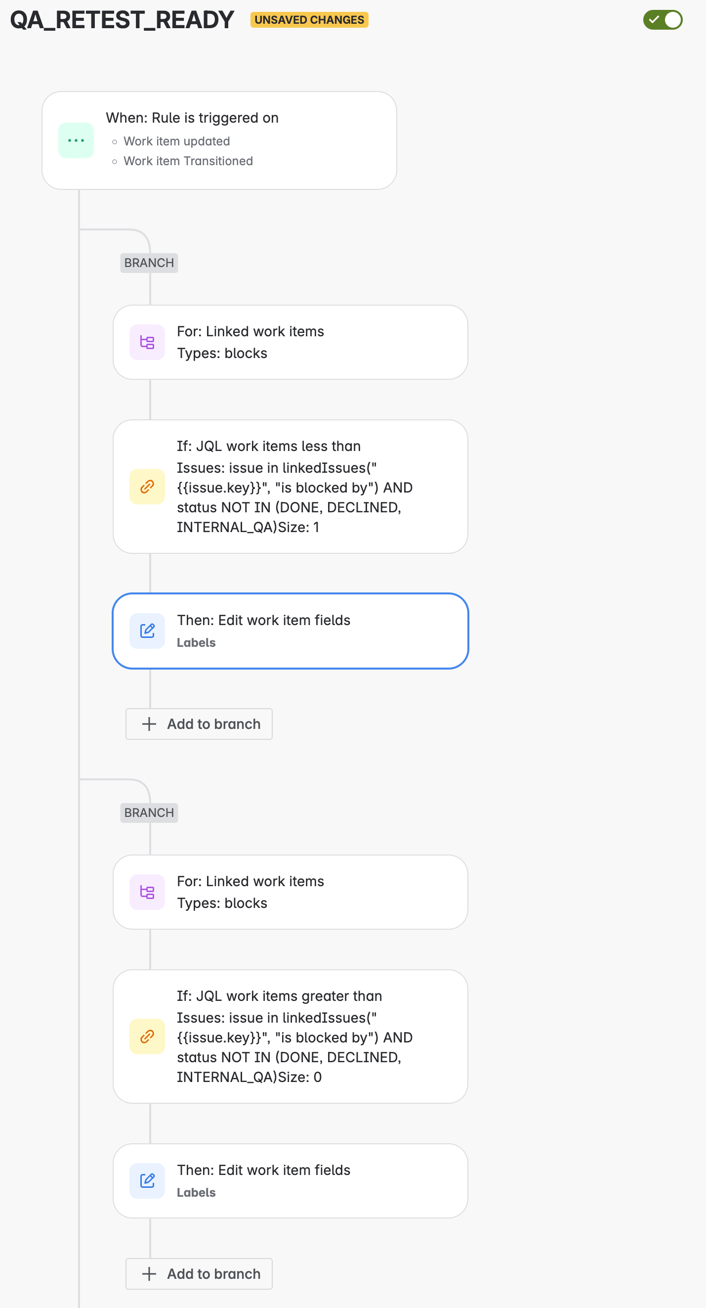Select the second 'For: Linked work items' component
Screen dimensions: 706x1308
pos(290,892)
